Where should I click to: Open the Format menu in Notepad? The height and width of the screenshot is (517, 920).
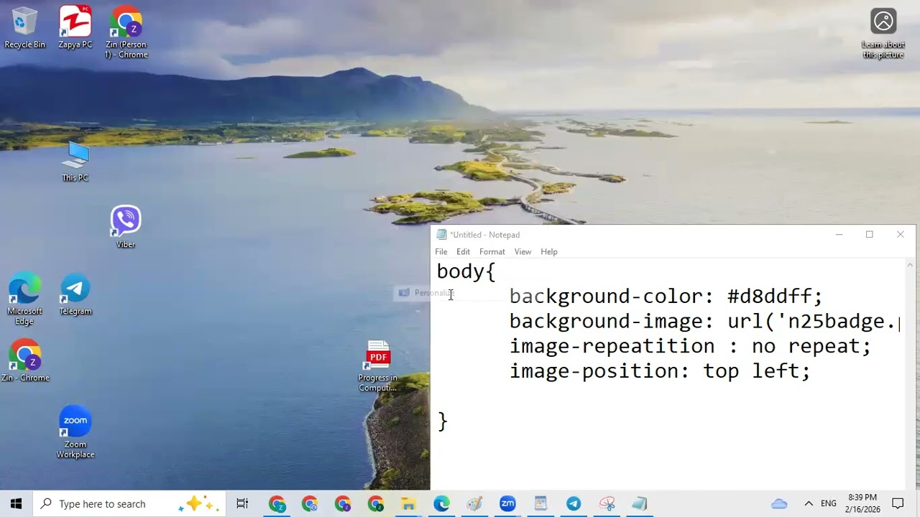tap(492, 251)
